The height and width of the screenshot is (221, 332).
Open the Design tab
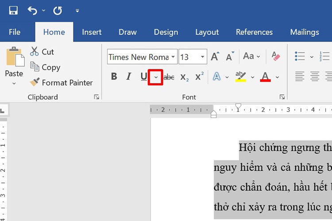tap(166, 32)
